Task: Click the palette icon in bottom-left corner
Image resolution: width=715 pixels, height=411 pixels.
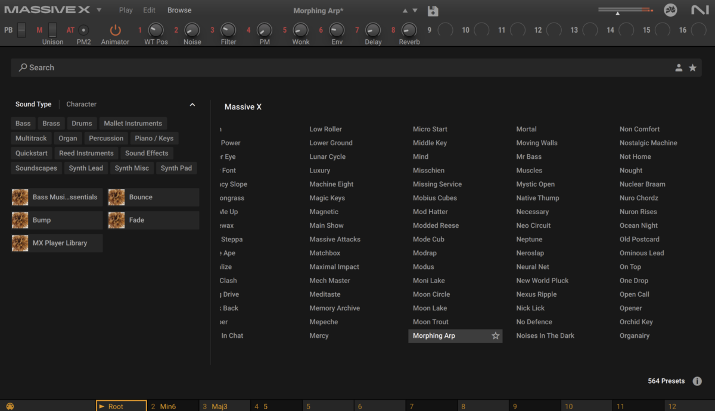Action: 10,406
